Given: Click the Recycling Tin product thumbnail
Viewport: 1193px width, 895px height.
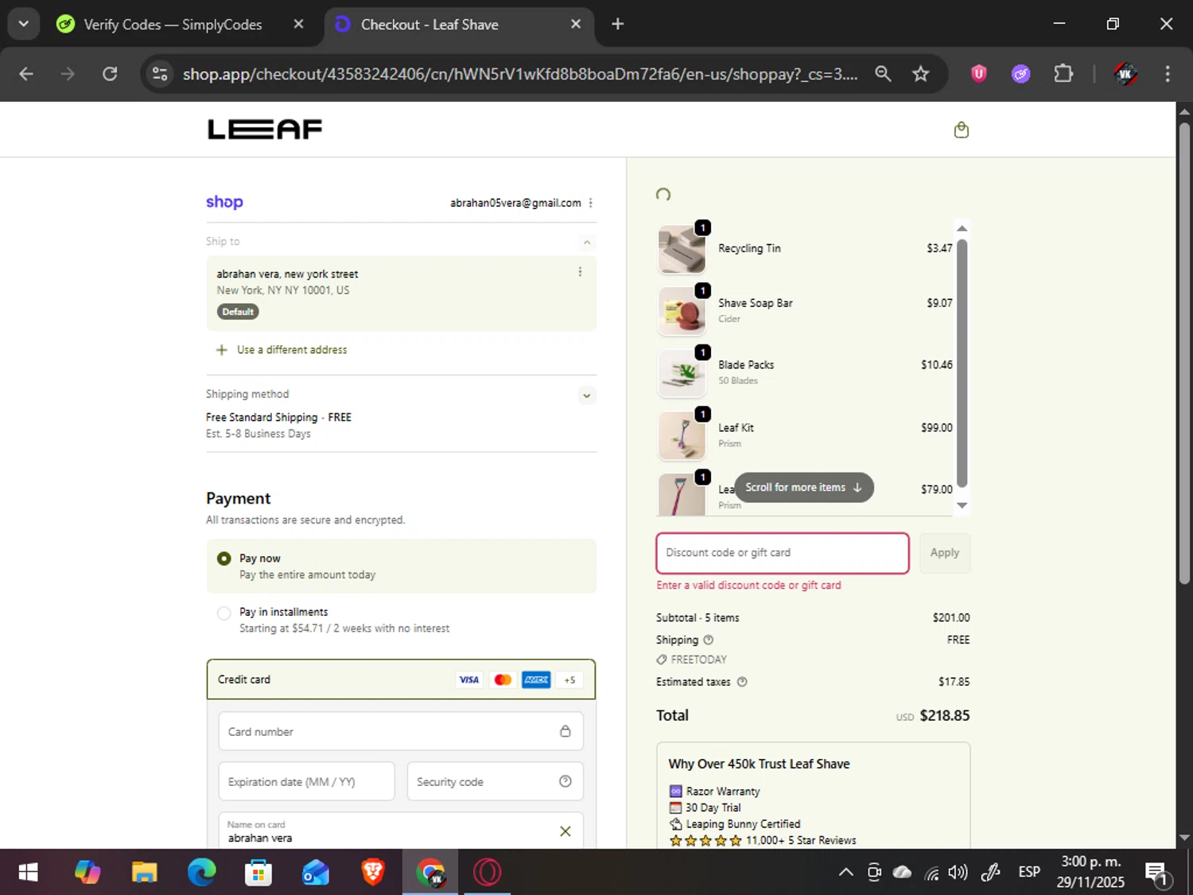Looking at the screenshot, I should click(x=682, y=249).
